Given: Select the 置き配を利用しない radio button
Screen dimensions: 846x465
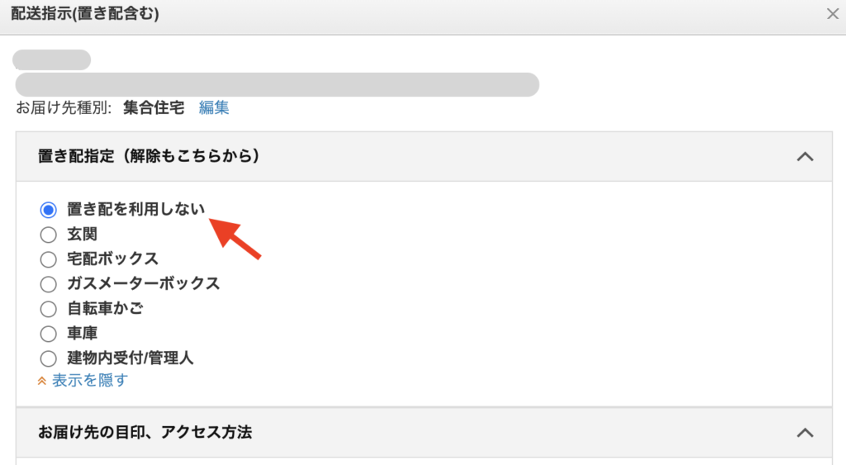Looking at the screenshot, I should pyautogui.click(x=48, y=210).
